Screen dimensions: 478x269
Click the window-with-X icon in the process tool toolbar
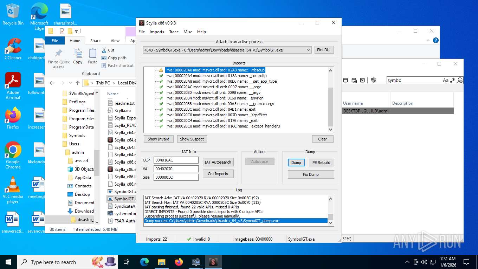[363, 80]
